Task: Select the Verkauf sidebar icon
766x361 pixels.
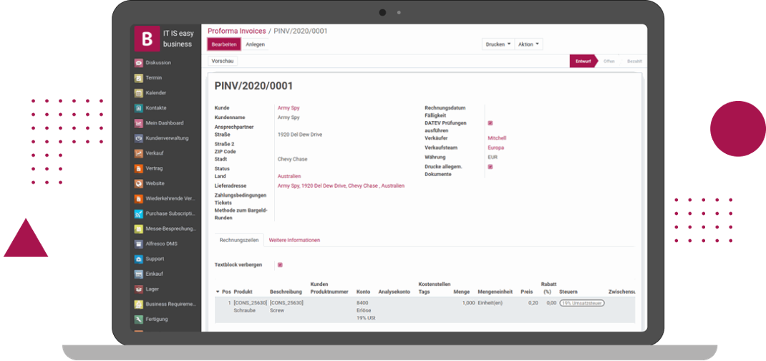Action: pos(139,153)
